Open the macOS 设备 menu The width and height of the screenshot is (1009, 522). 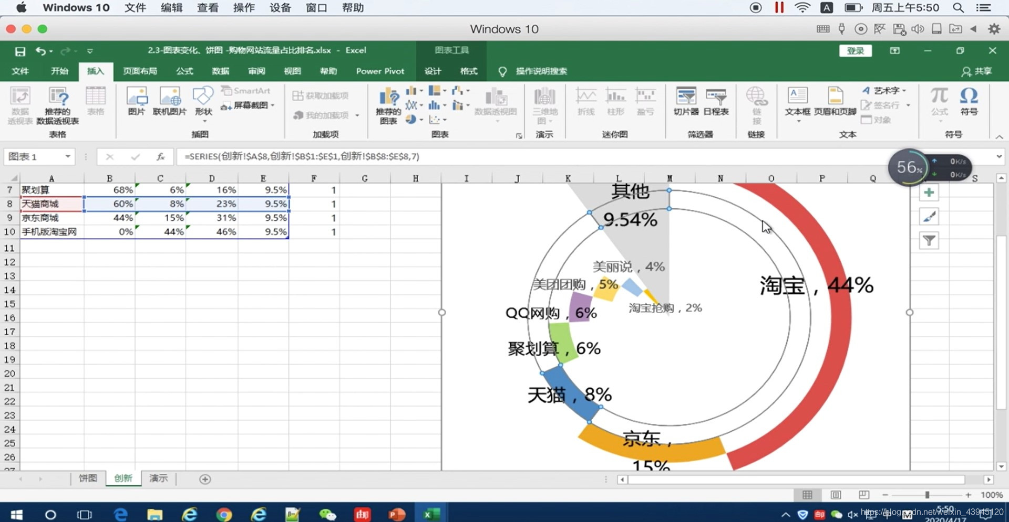tap(280, 8)
